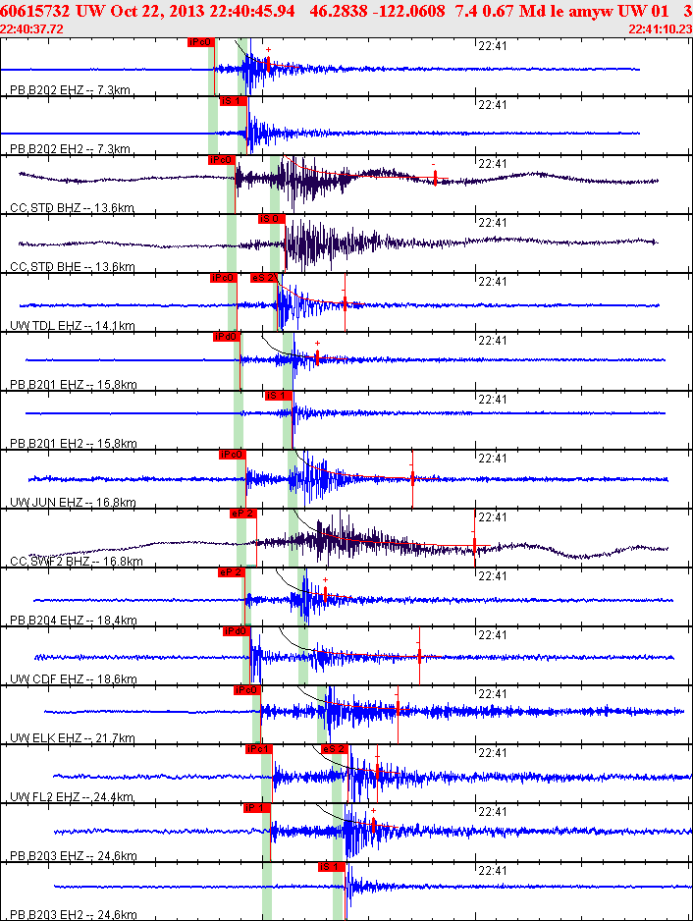Click the iPc0 pick flag on UW JUN EHZ trace
Viewport: 693px width, 921px height.
[x=232, y=455]
